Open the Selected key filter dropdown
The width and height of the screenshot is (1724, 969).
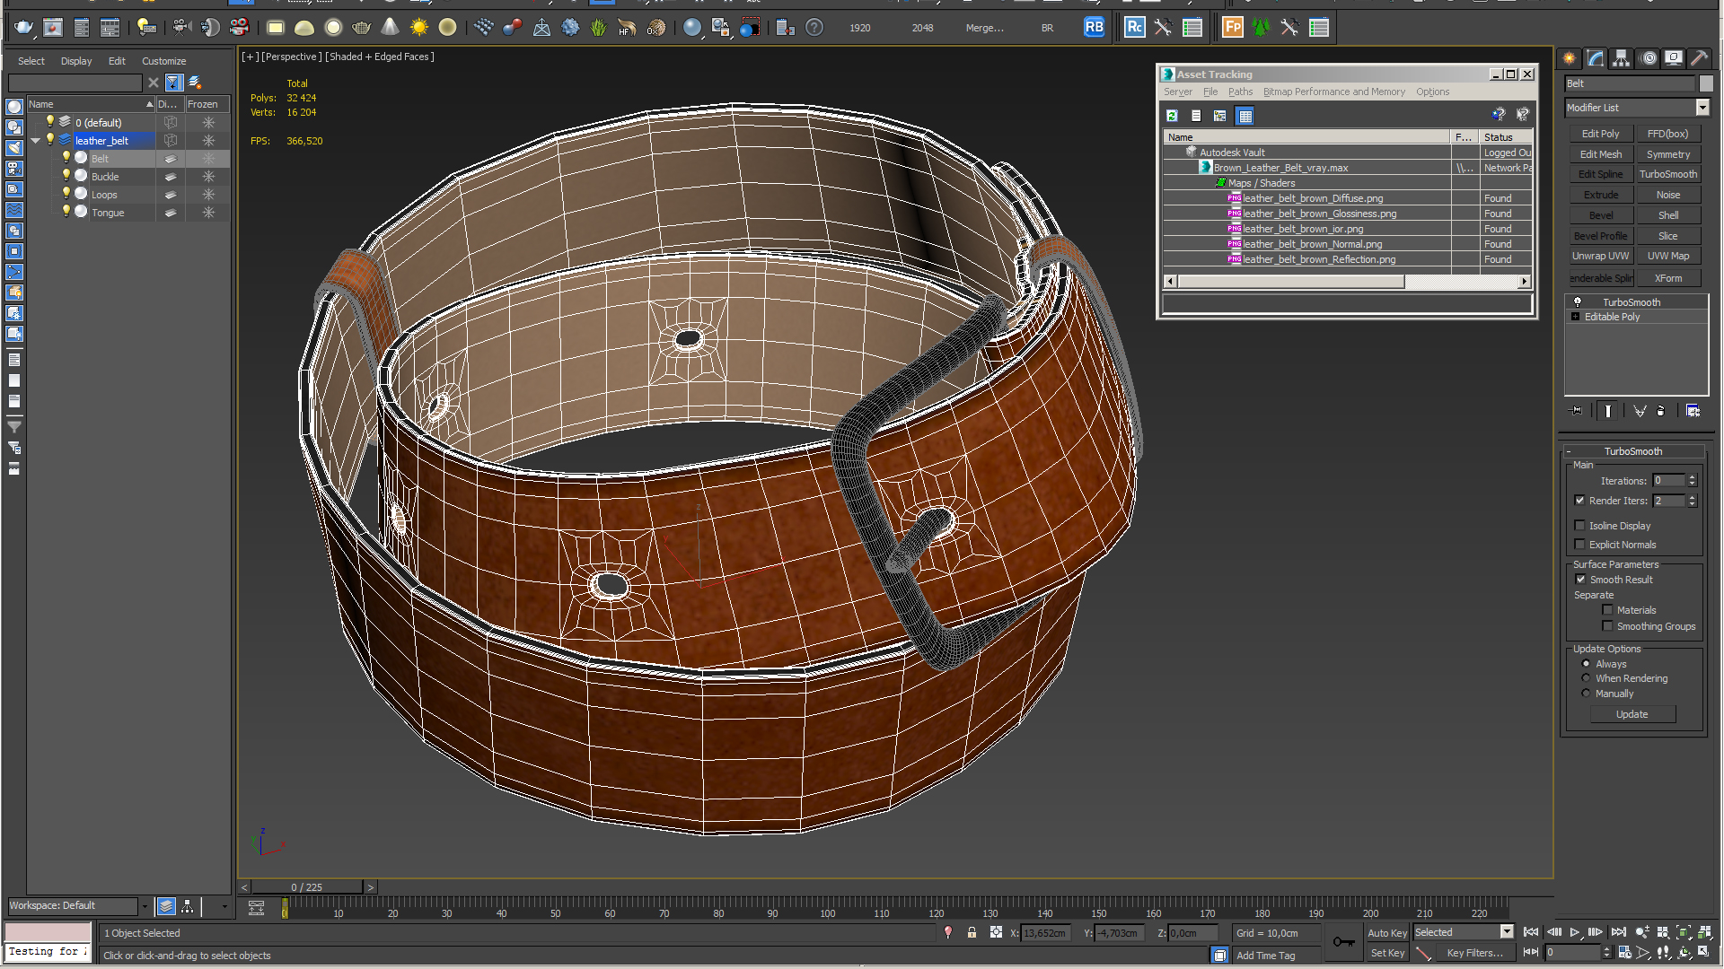1508,932
